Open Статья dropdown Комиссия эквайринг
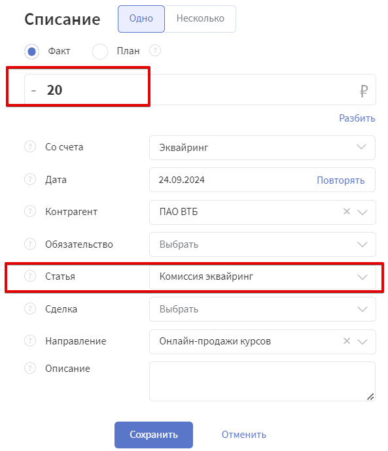Image resolution: width=388 pixels, height=451 pixels. pos(262,276)
